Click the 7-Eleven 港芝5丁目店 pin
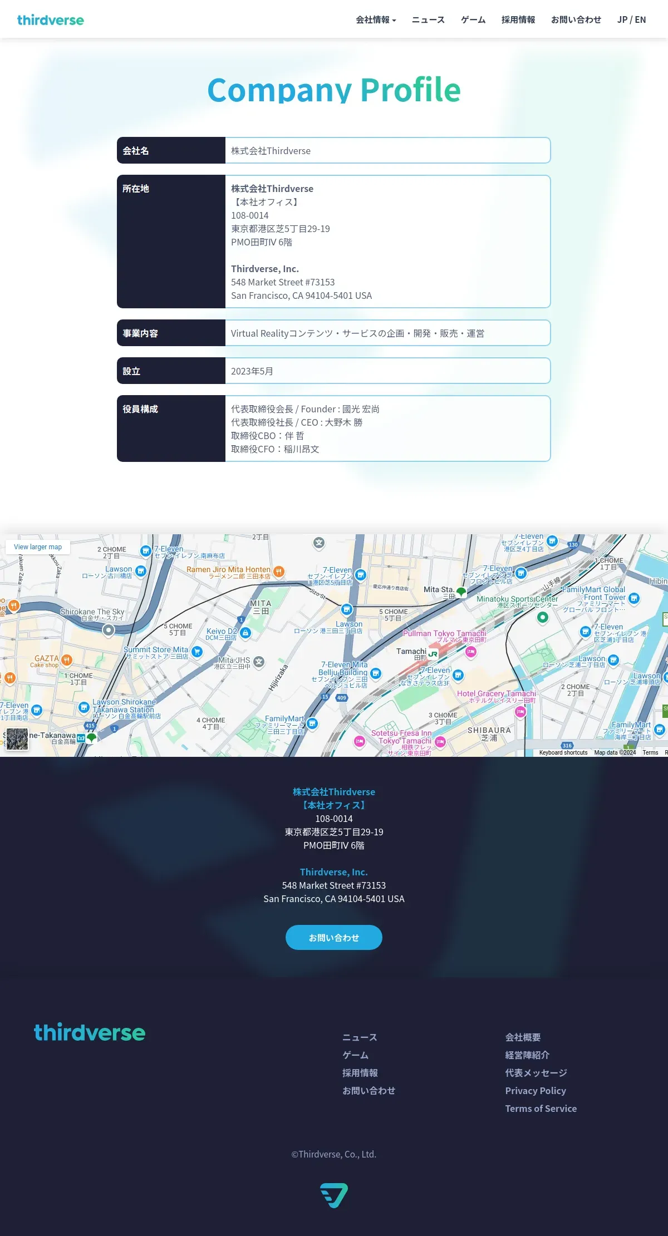Viewport: 668px width, 1236px height. (361, 575)
